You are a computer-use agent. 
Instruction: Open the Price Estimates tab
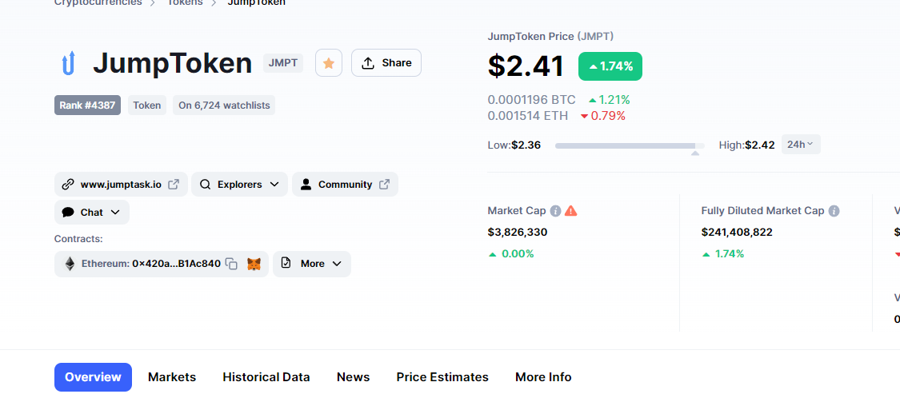pos(442,377)
